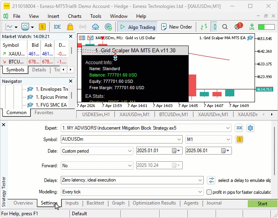Open the Forward dropdown set to No
This screenshot has width=278, height=218.
click(x=130, y=166)
